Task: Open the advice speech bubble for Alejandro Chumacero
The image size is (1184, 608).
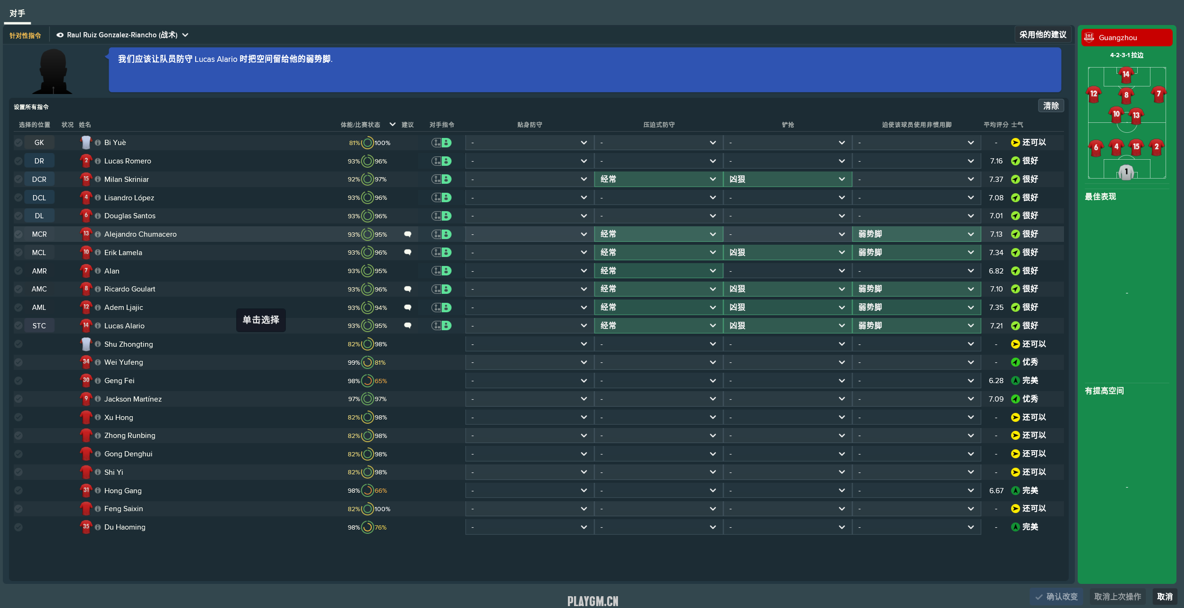Action: click(408, 234)
